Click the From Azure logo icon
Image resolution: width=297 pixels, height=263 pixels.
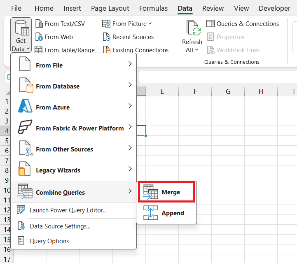click(25, 106)
